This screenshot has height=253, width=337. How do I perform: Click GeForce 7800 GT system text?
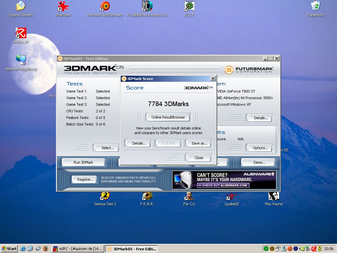coord(236,91)
